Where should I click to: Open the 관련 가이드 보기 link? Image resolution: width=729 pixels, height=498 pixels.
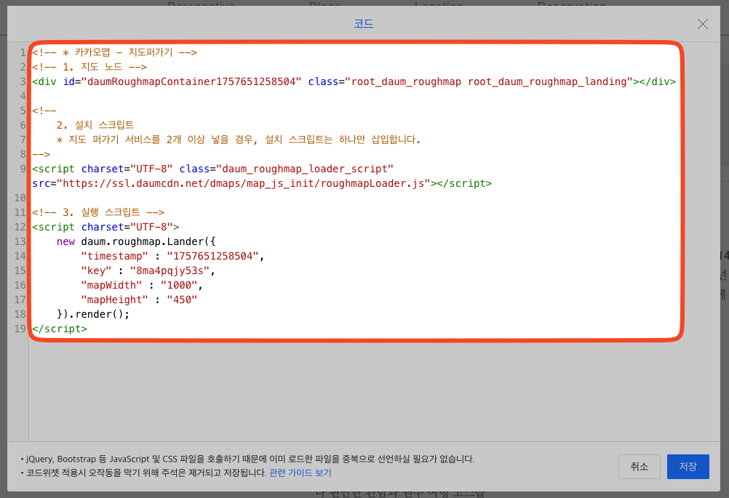click(x=300, y=473)
